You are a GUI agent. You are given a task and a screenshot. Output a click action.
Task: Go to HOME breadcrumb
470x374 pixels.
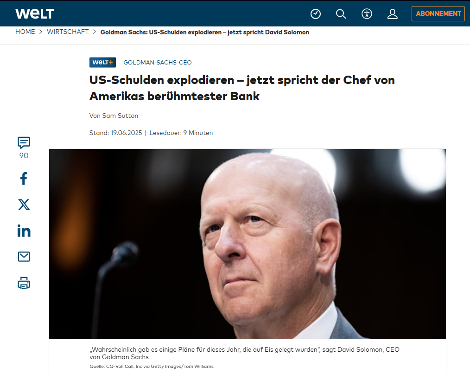pos(25,32)
